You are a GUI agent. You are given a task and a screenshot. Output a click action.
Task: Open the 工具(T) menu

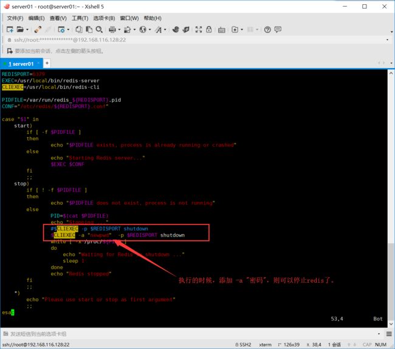(80, 18)
